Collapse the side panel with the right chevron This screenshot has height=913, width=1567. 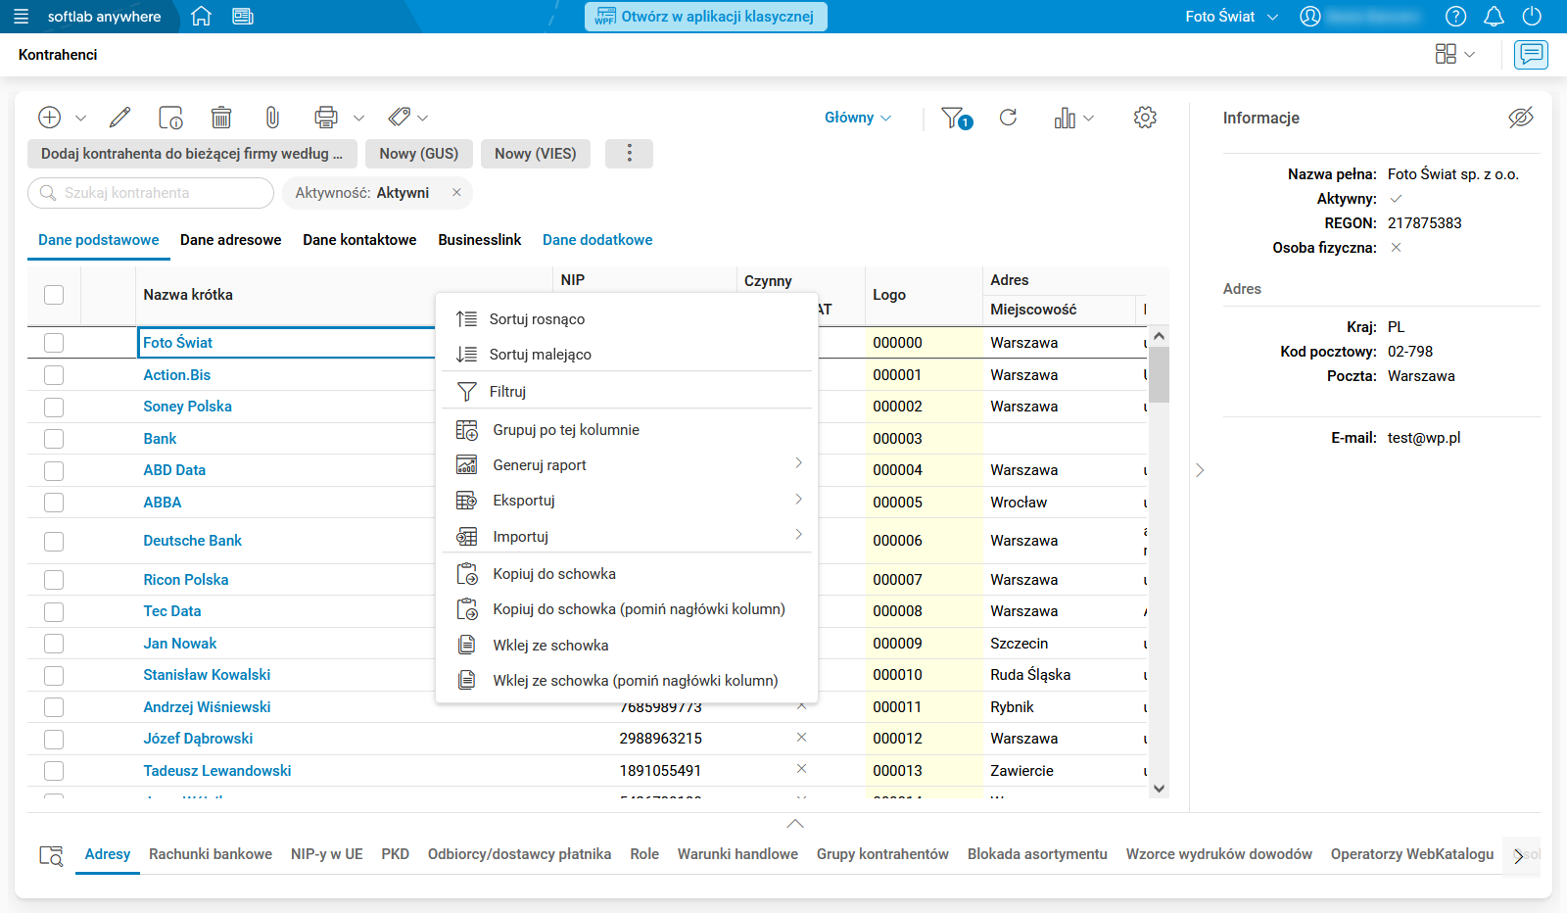pos(1200,470)
